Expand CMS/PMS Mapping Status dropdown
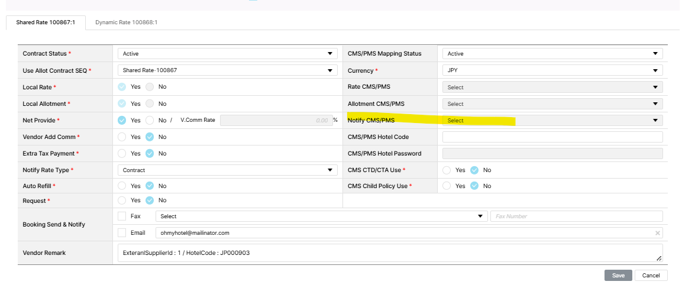682x291 pixels. point(552,54)
